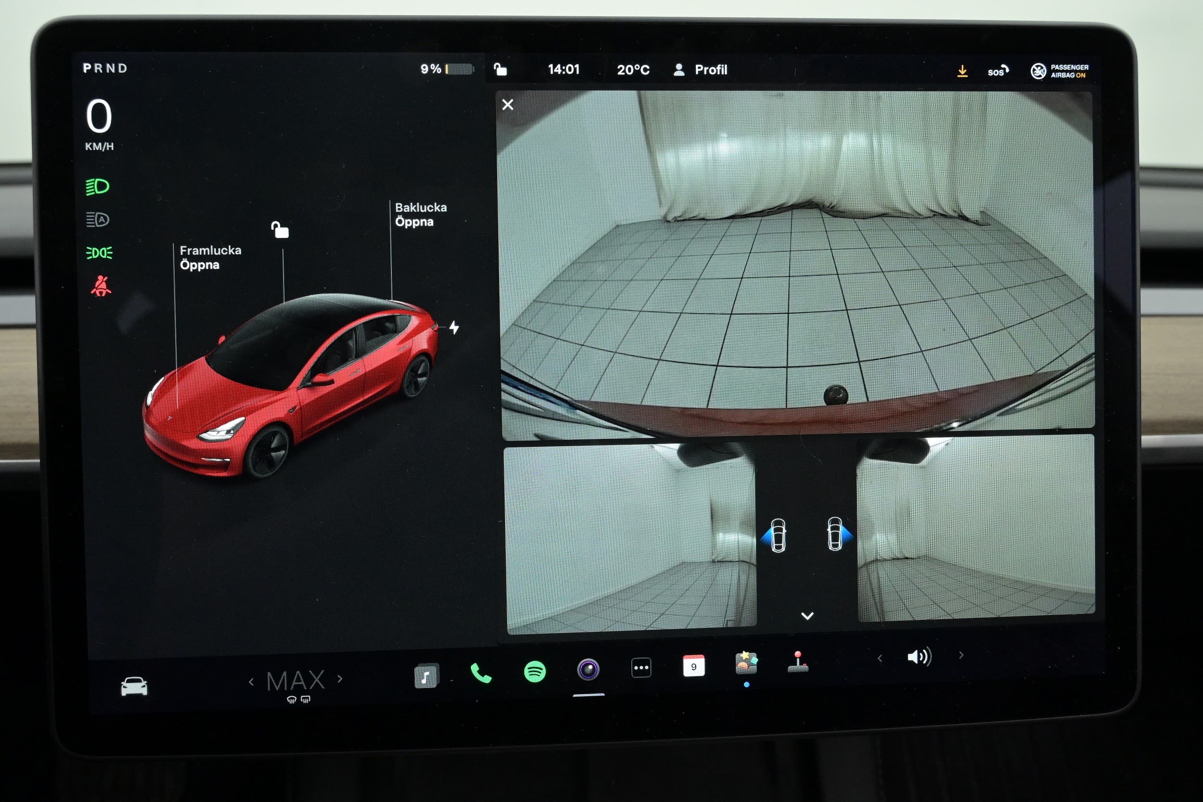
Task: Raise temperature with arrow right of MAX
Action: (340, 679)
